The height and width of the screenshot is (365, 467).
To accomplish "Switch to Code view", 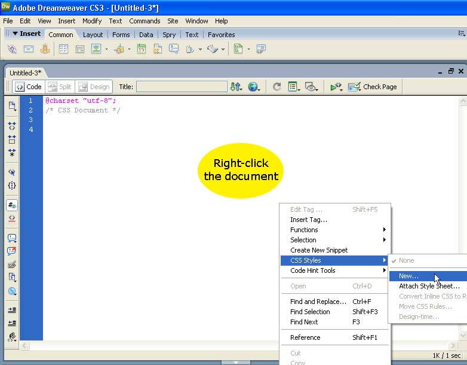I will 29,87.
